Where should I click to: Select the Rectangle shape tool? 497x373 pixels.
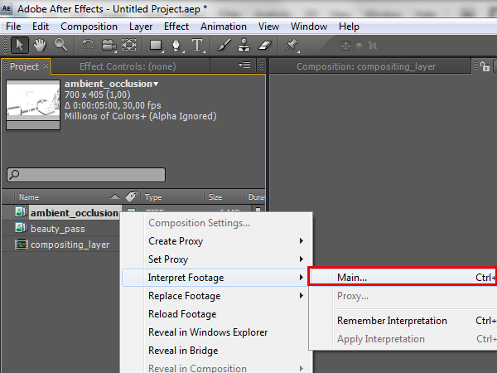coord(155,45)
